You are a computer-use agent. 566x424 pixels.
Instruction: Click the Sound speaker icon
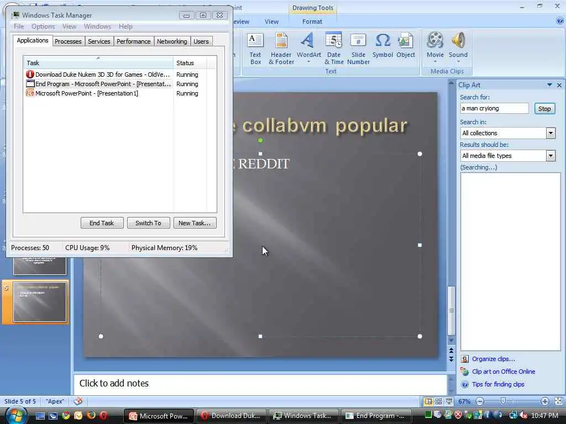tap(458, 40)
